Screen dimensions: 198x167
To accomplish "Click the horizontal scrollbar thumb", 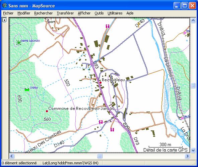I will (100, 156).
